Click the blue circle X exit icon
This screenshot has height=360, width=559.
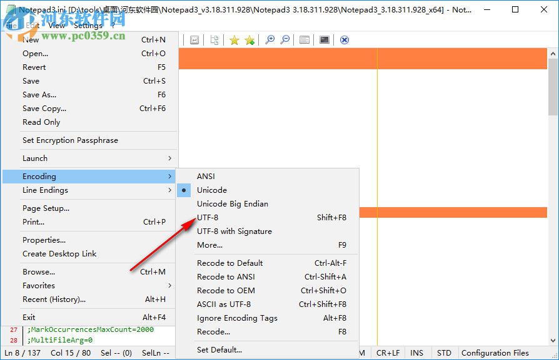345,40
